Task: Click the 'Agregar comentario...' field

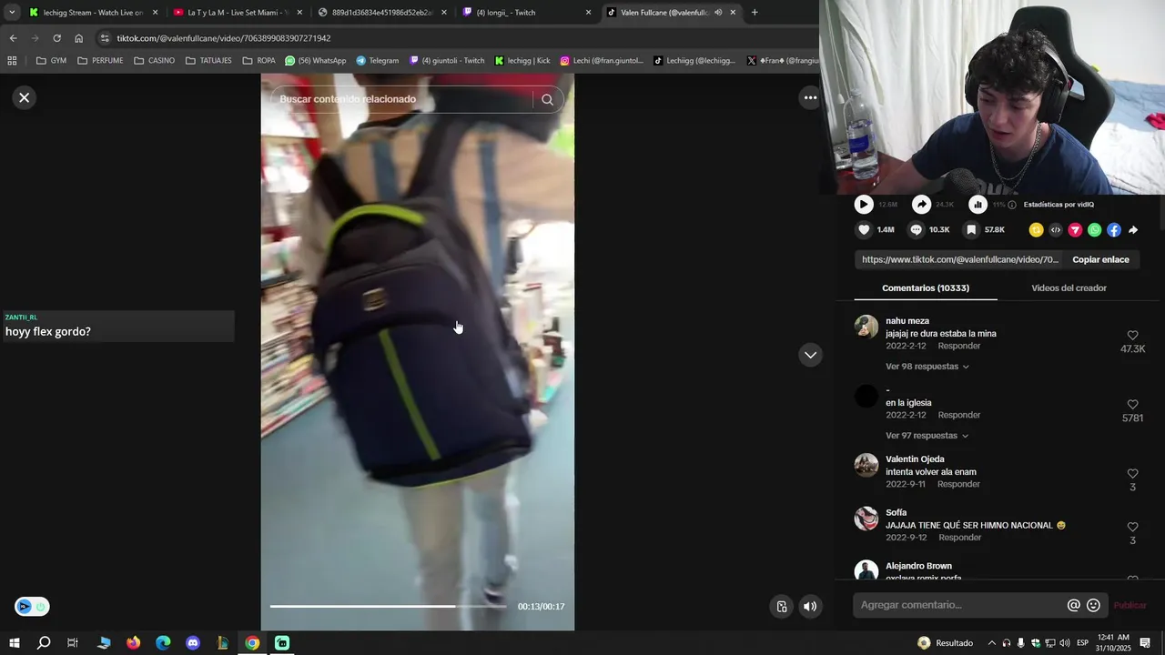Action: pyautogui.click(x=960, y=605)
